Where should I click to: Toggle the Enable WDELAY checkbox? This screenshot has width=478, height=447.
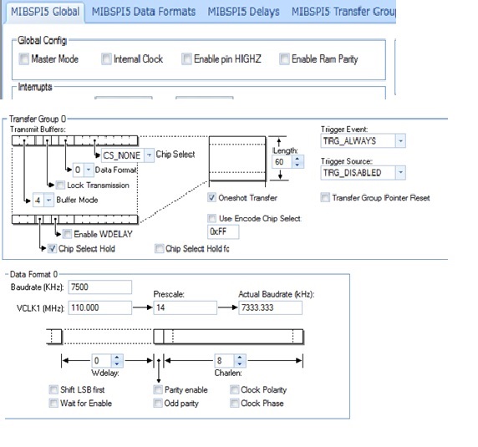pos(67,234)
